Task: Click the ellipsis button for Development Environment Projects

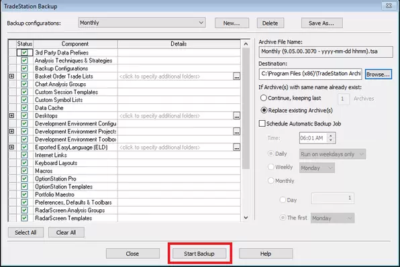Action: [237, 131]
